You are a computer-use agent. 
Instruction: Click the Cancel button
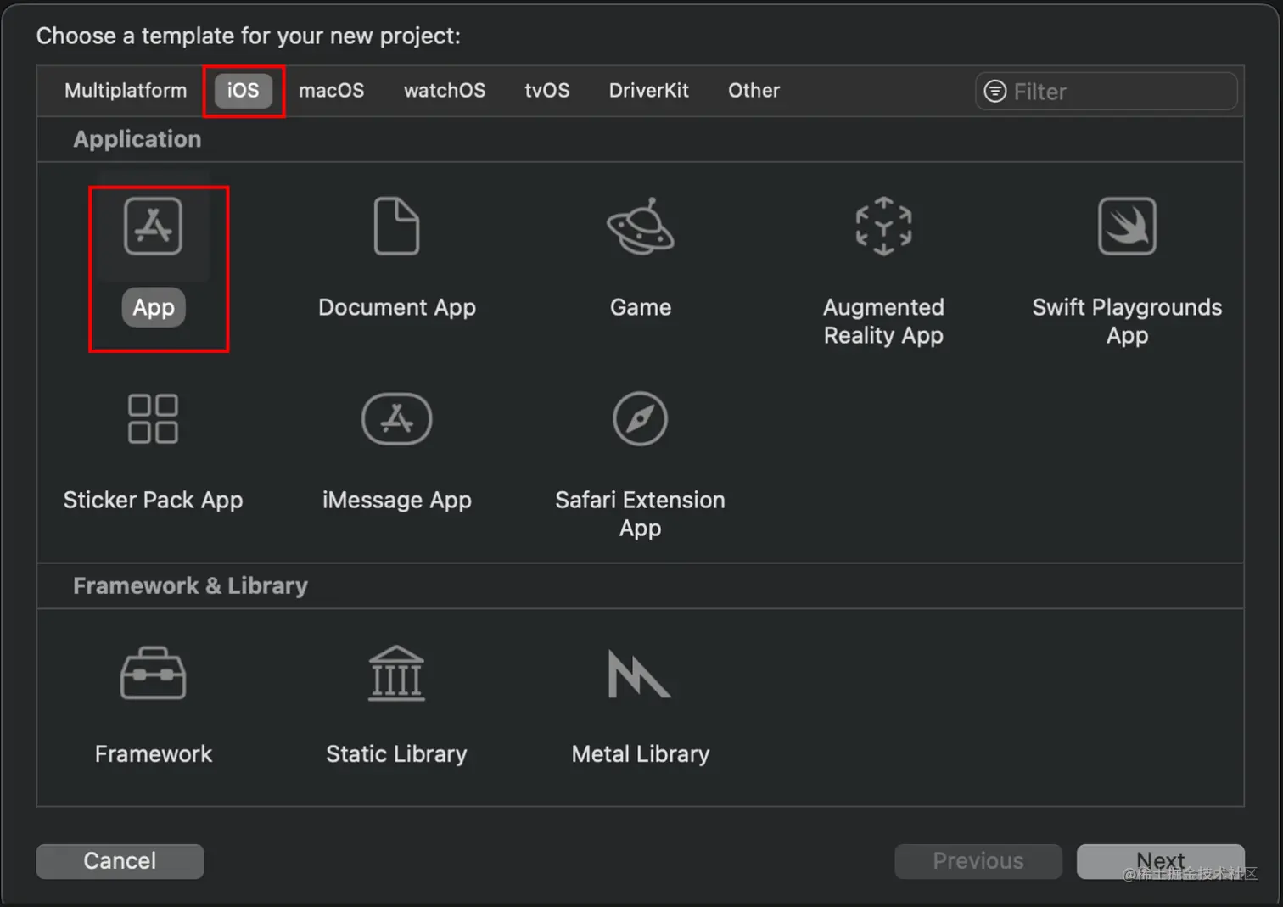pos(120,861)
